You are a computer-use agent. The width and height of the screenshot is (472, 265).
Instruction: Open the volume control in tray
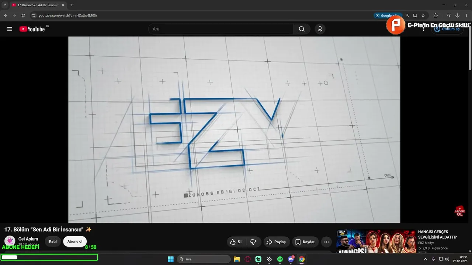pos(447,259)
